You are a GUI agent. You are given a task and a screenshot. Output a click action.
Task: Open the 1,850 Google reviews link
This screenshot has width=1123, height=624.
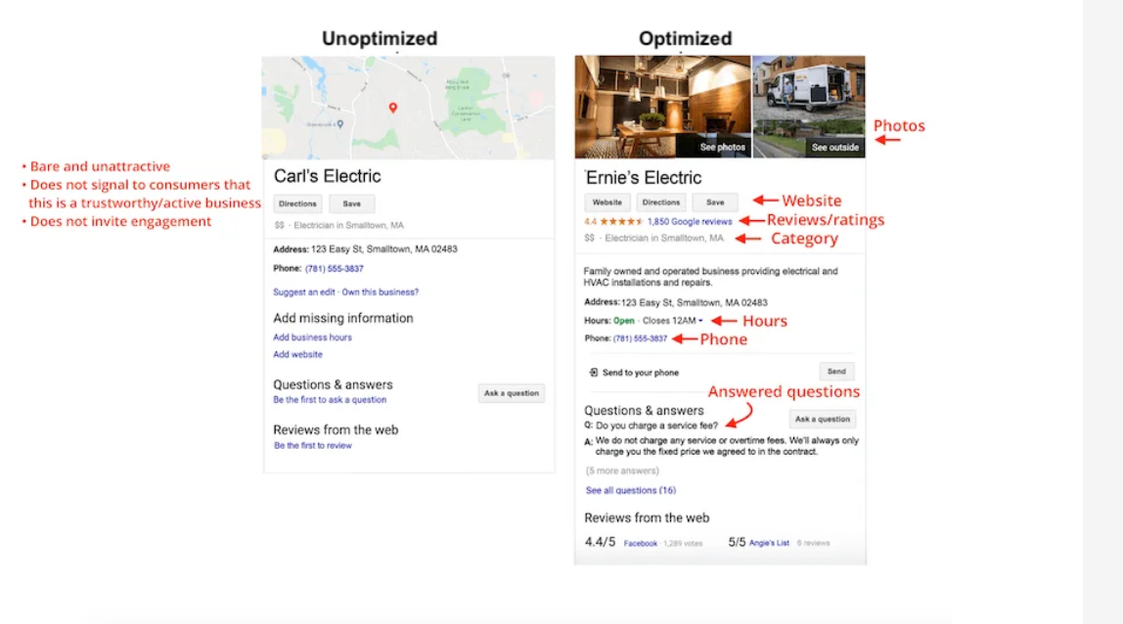[690, 222]
